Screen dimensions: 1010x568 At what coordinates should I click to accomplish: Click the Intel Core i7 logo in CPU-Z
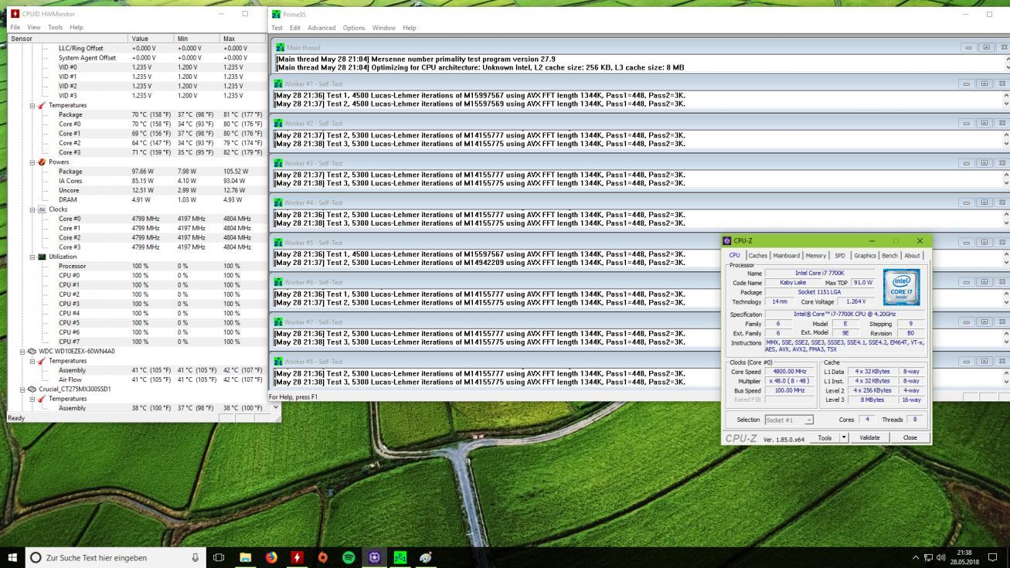901,287
